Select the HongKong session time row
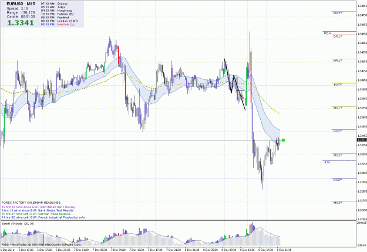The width and height of the screenshot is (367, 252). point(56,11)
